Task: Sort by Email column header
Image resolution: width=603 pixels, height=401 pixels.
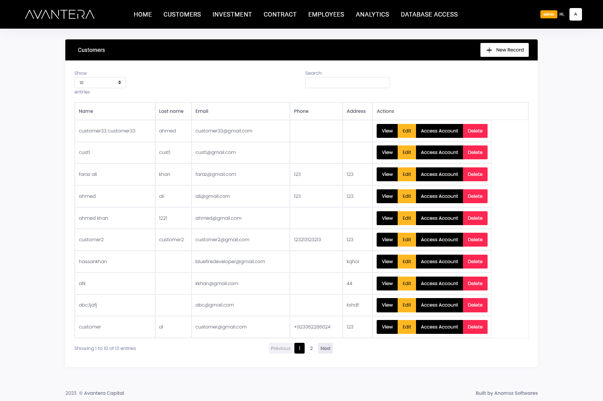Action: (x=202, y=111)
